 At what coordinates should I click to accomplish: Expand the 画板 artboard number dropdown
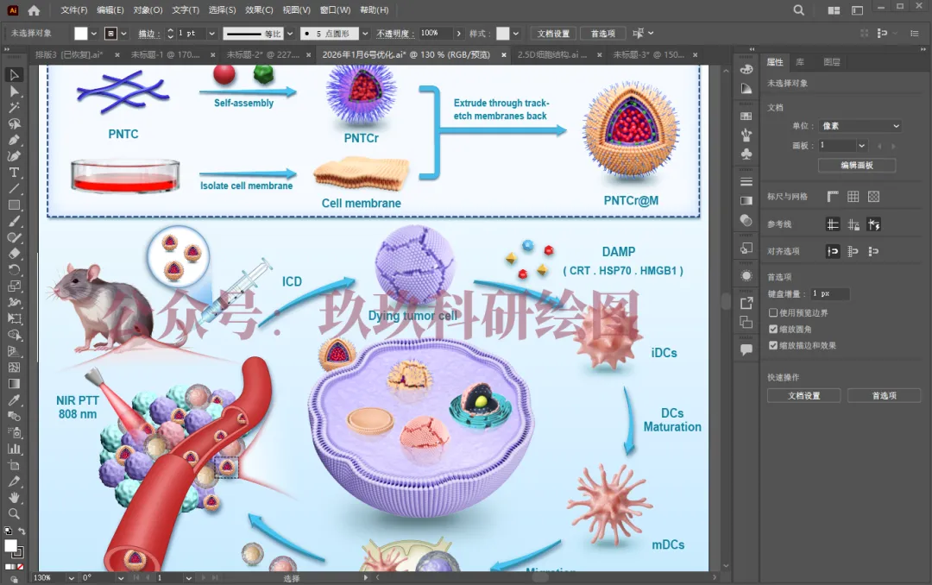click(x=861, y=146)
